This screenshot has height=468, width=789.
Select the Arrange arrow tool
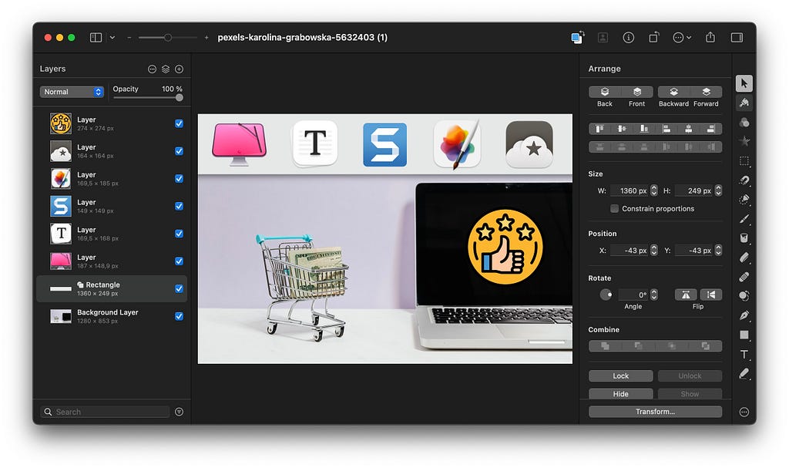(x=744, y=83)
